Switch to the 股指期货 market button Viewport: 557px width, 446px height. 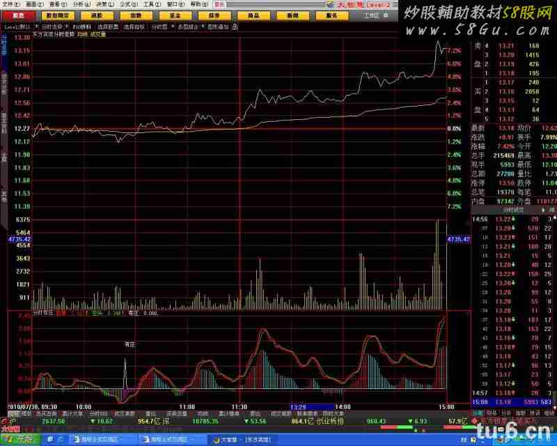coord(58,15)
